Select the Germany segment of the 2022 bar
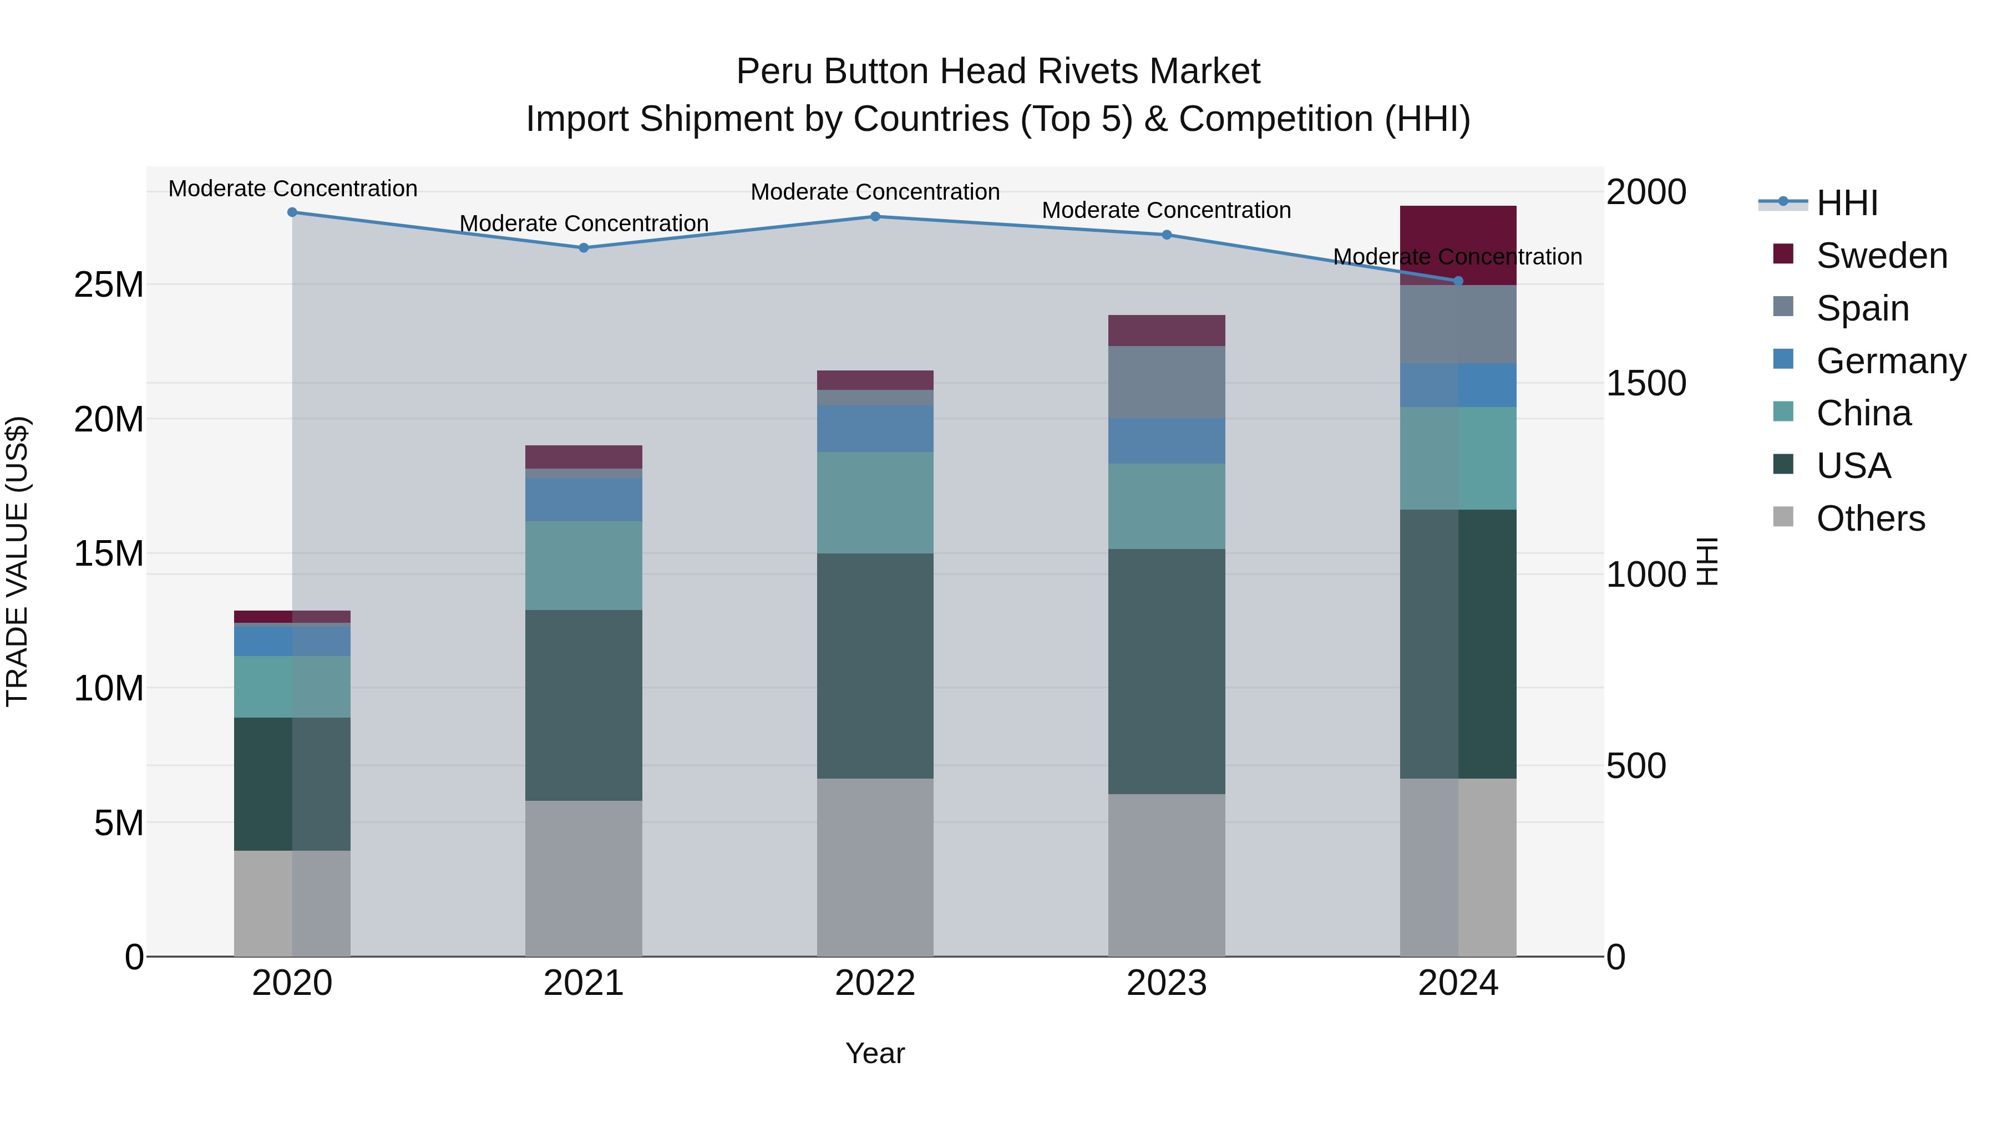1997x1123 pixels. point(875,429)
